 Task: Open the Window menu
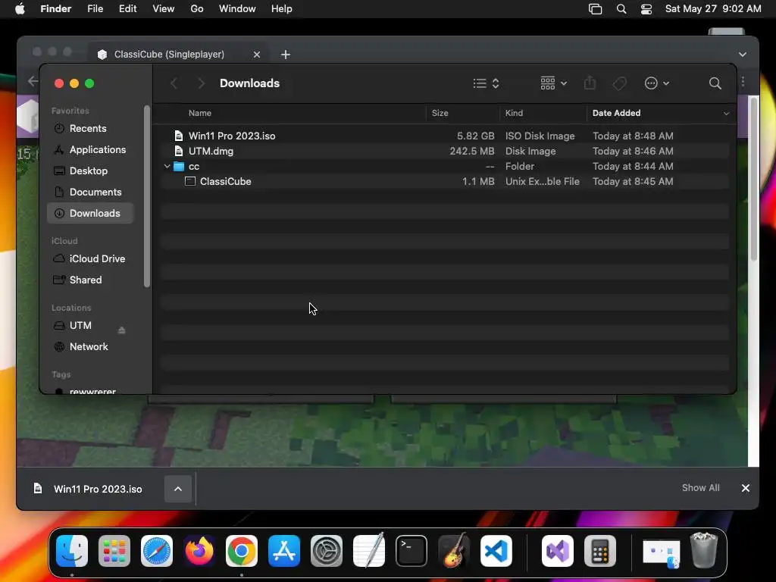(237, 9)
